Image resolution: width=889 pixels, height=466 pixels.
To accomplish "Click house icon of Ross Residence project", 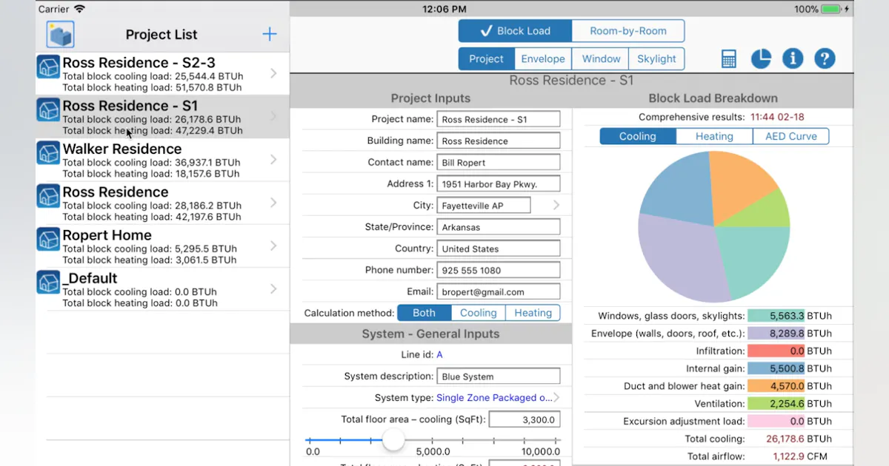I will click(49, 196).
